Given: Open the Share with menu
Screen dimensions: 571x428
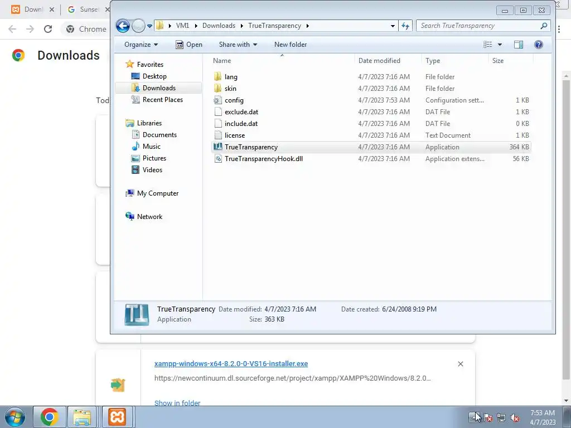Looking at the screenshot, I should tap(238, 45).
